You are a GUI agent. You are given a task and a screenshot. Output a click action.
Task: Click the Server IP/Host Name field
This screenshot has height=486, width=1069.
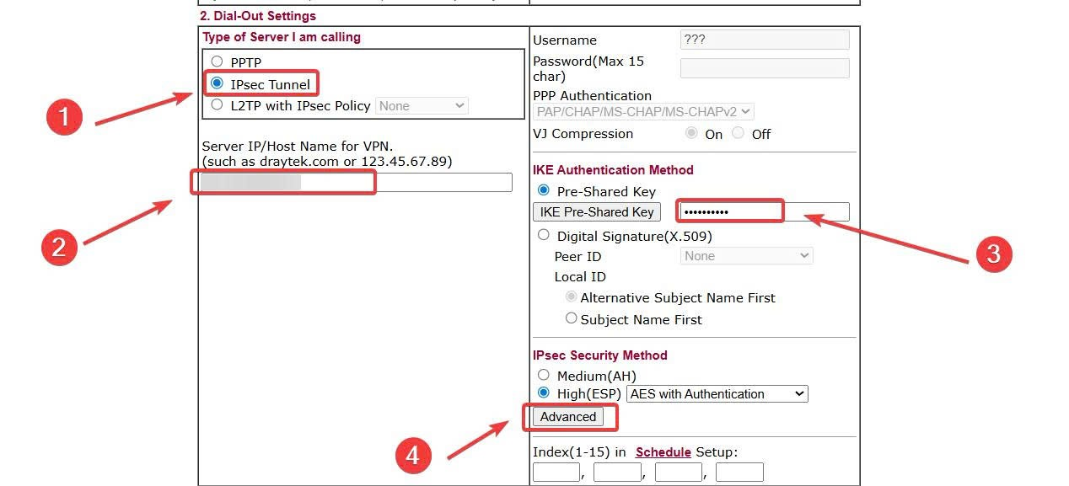pyautogui.click(x=356, y=182)
